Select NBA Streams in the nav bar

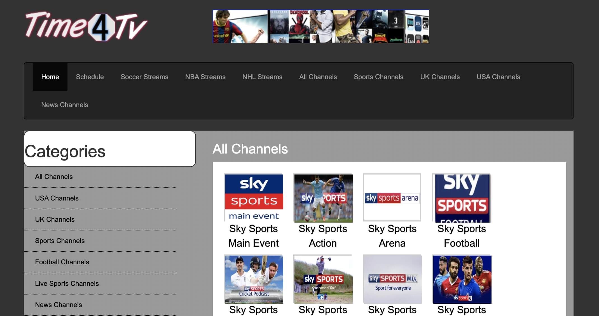tap(205, 77)
